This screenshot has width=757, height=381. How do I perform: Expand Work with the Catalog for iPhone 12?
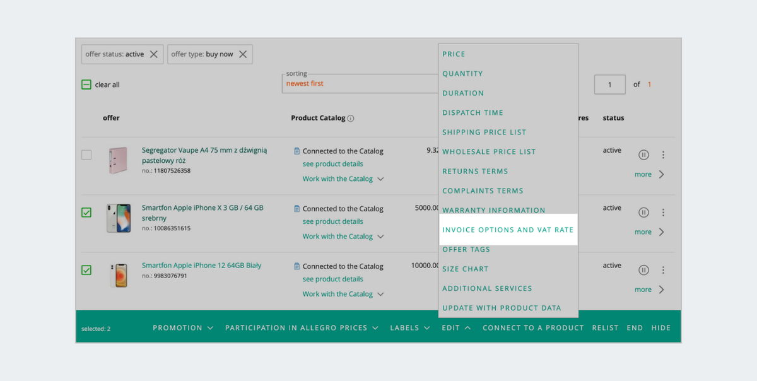[x=343, y=294]
